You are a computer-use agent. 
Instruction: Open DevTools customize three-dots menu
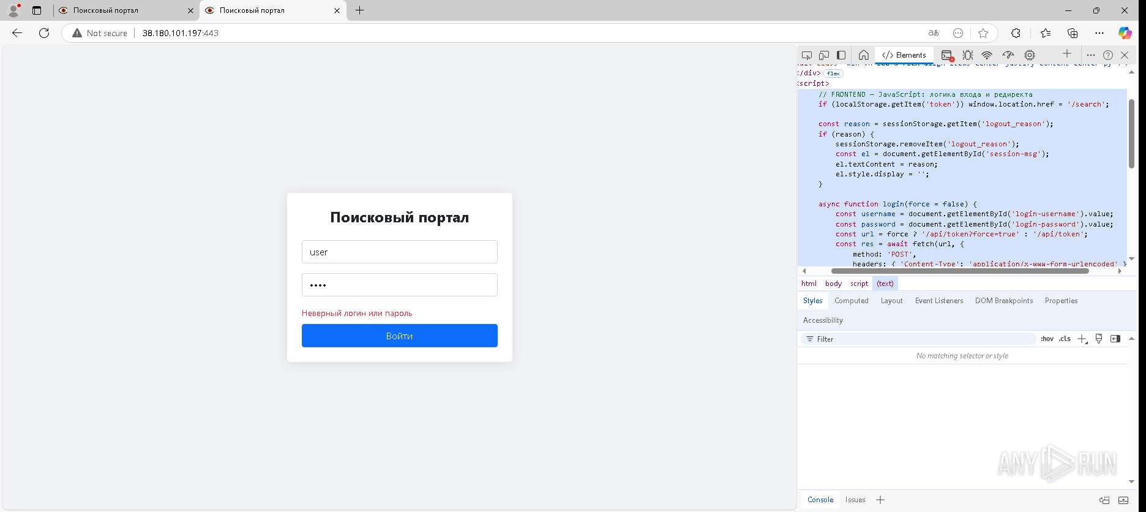point(1090,55)
